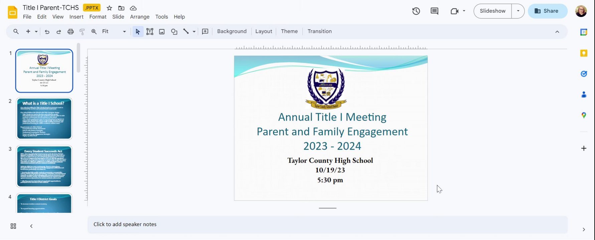This screenshot has height=240, width=595.
Task: Open the Format menu
Action: pos(98,17)
